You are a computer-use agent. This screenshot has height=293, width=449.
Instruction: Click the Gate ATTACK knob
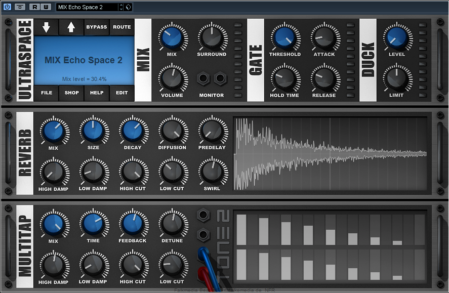(325, 37)
